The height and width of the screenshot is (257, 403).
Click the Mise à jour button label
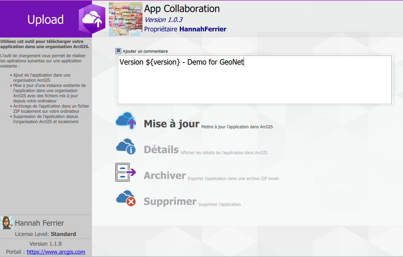pos(171,123)
